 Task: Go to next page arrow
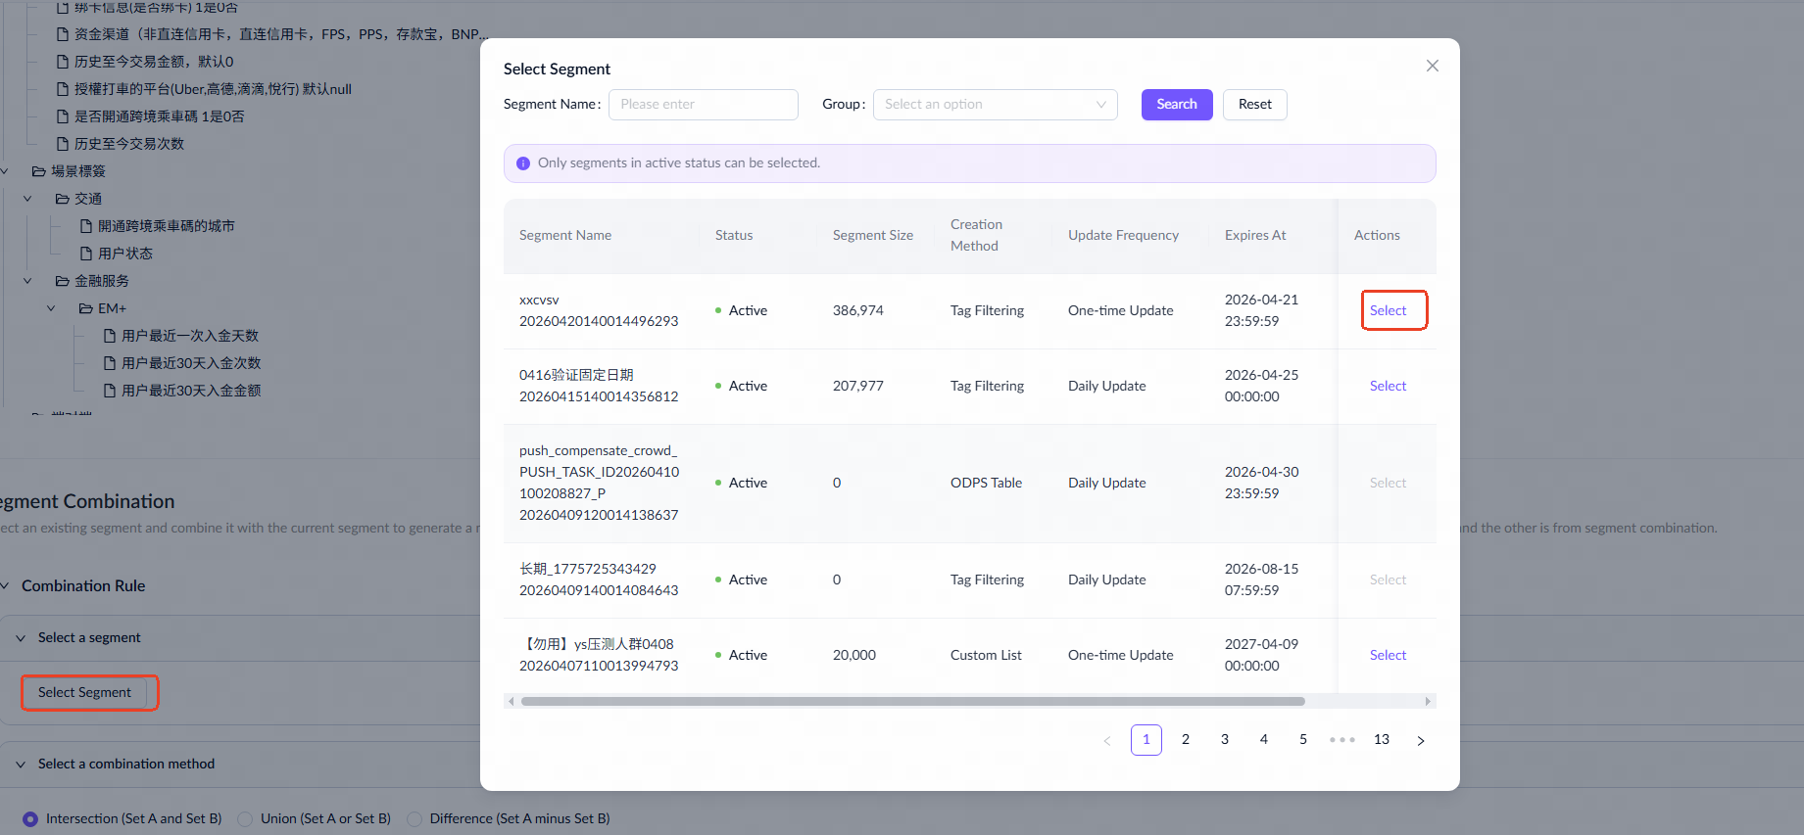[x=1420, y=740]
